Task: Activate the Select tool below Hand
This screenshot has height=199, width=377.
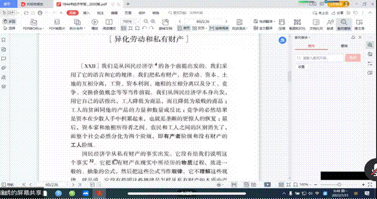Action: pos(9,28)
